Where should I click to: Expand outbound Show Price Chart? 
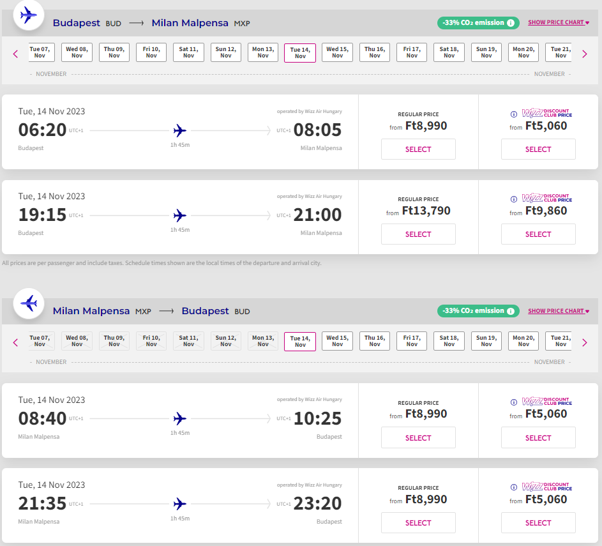pyautogui.click(x=559, y=22)
